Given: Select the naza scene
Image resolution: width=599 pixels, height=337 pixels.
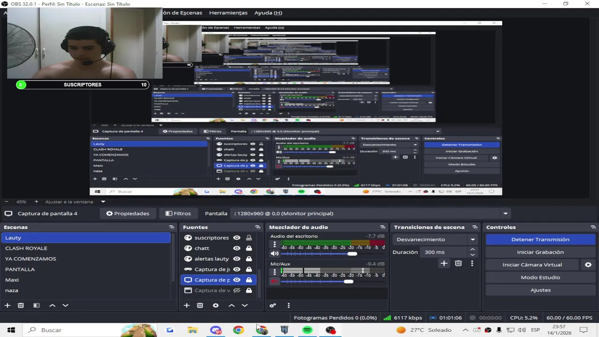Looking at the screenshot, I should [86, 290].
